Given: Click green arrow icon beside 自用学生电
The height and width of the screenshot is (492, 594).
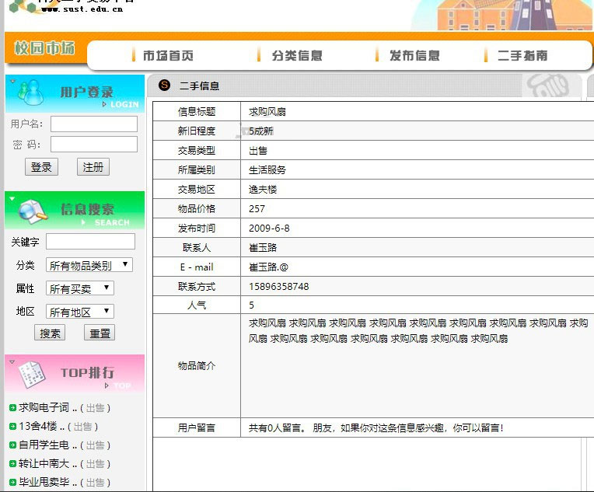Looking at the screenshot, I should [12, 445].
